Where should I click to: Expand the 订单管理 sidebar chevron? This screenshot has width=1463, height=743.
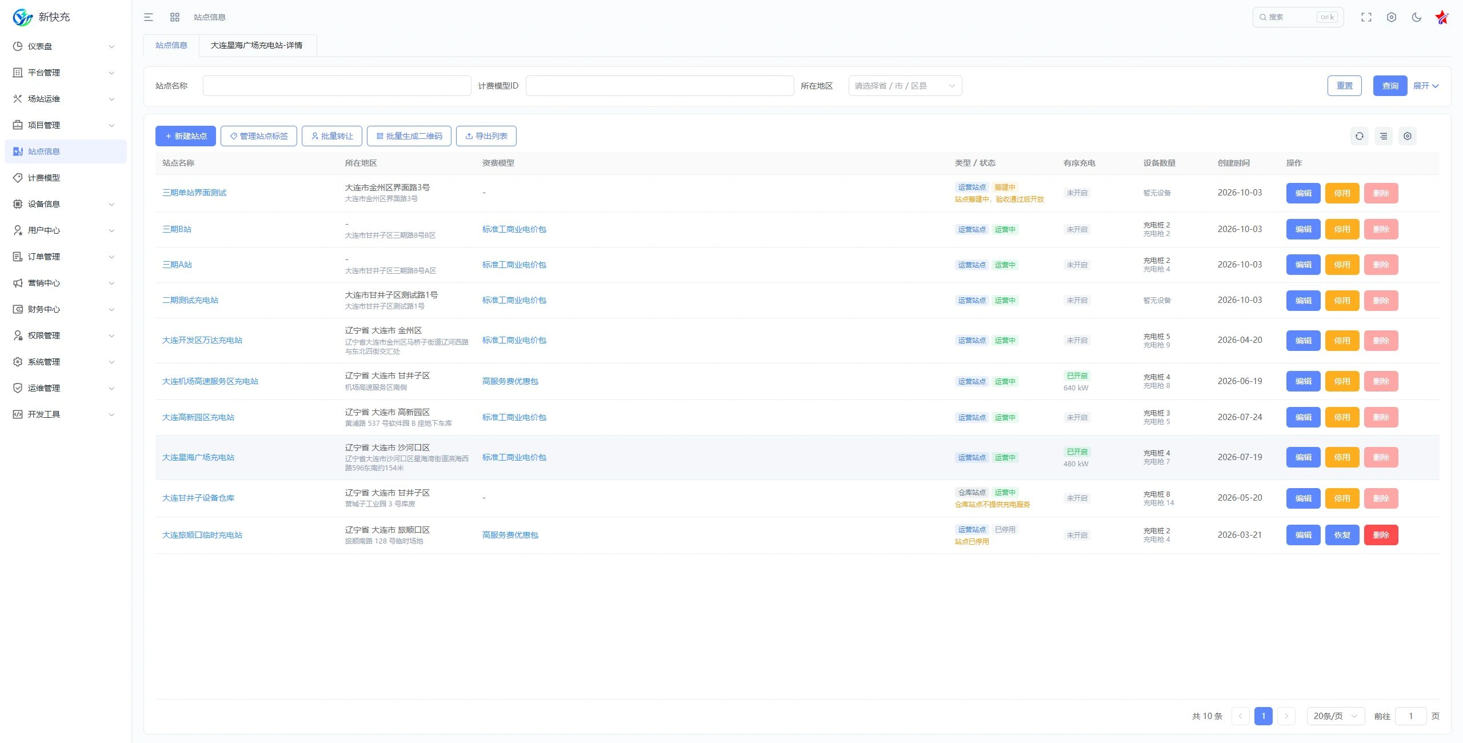pos(112,257)
